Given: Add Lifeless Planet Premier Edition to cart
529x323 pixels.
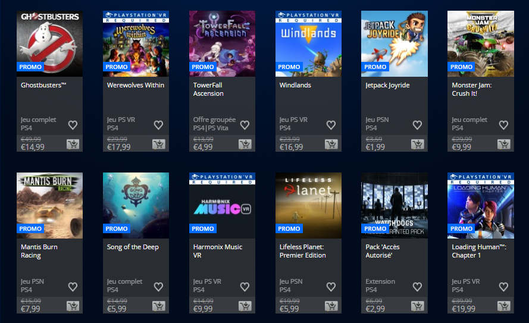Looking at the screenshot, I should (x=331, y=306).
